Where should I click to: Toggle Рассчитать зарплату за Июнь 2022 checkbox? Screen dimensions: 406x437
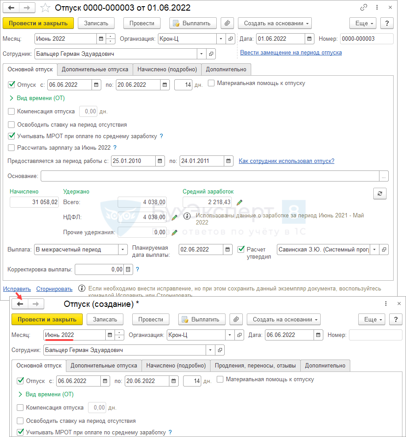point(11,148)
